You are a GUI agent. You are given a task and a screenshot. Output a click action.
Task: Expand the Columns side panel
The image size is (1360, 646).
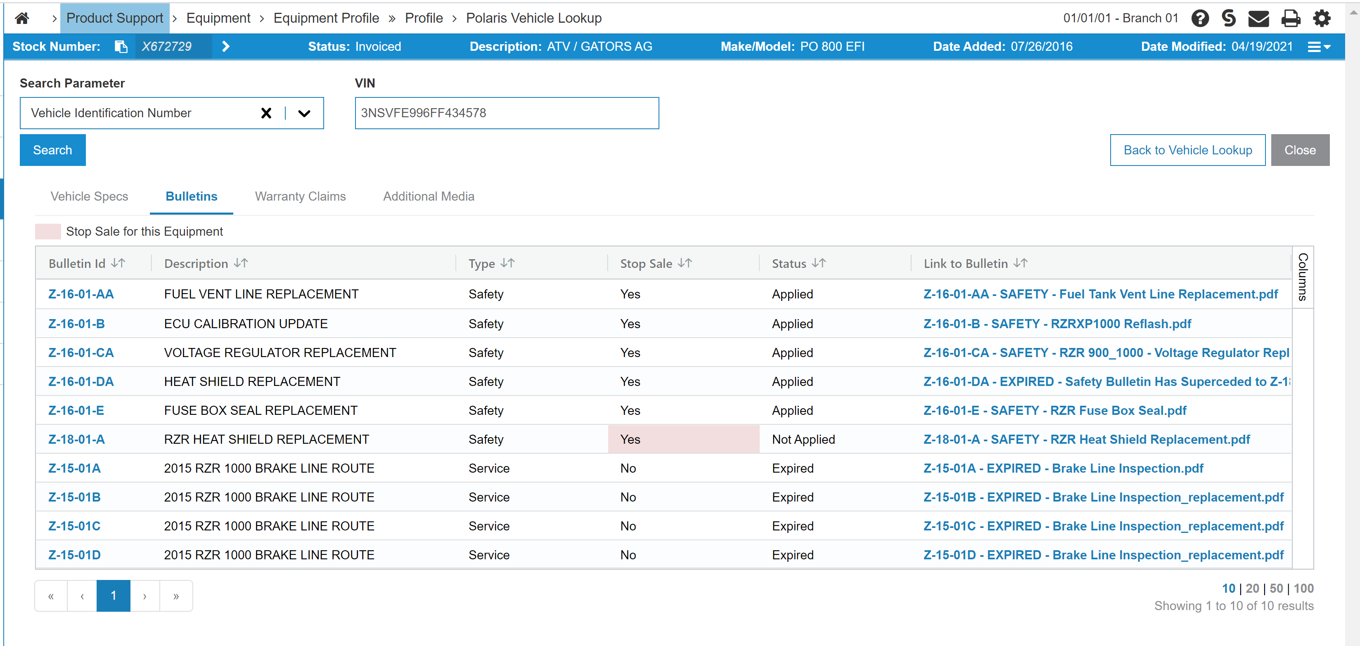(1303, 277)
